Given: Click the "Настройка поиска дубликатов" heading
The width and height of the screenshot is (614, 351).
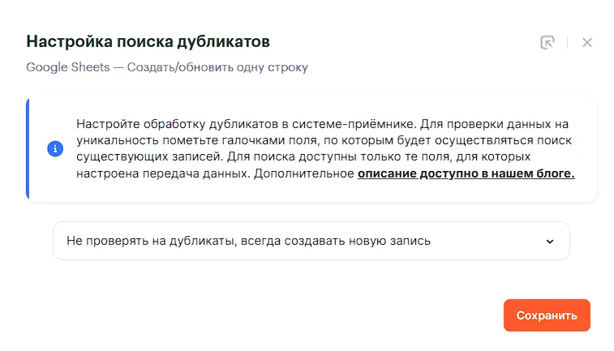Looking at the screenshot, I should (148, 41).
